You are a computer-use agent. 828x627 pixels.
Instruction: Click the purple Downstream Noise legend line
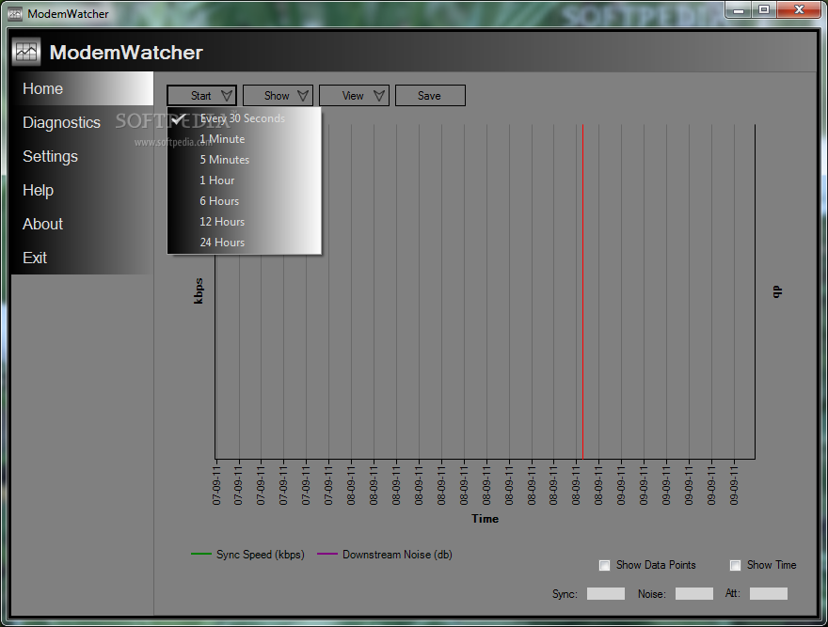coord(327,555)
